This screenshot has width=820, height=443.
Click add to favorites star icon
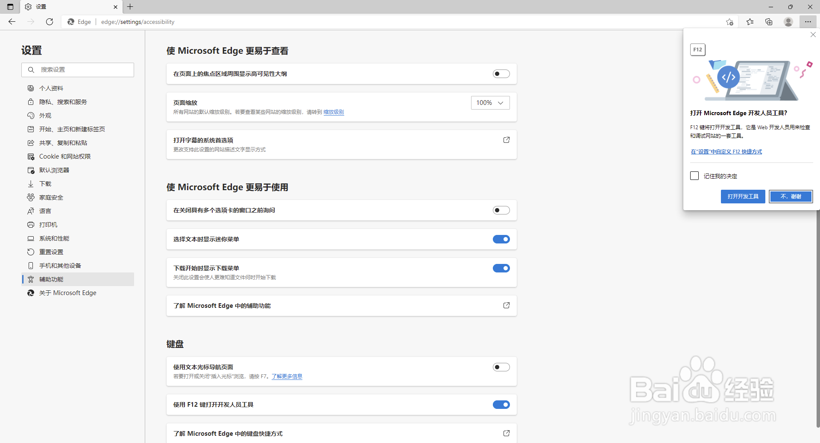click(x=729, y=22)
